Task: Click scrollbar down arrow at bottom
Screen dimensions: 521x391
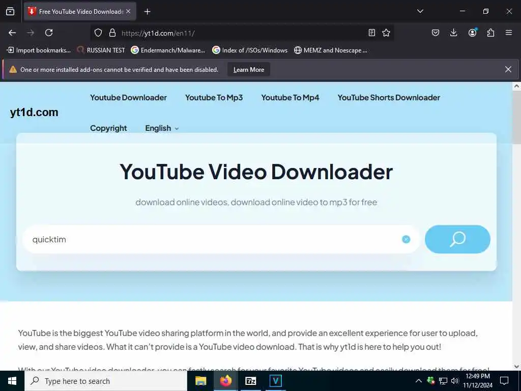Action: (x=516, y=367)
